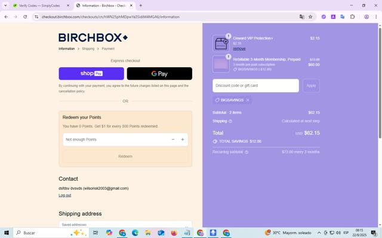Focus the Discount code or gift card field
The height and width of the screenshot is (238, 382).
255,86
